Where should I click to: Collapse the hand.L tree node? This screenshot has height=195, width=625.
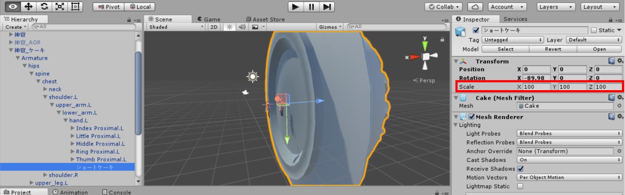coord(65,120)
